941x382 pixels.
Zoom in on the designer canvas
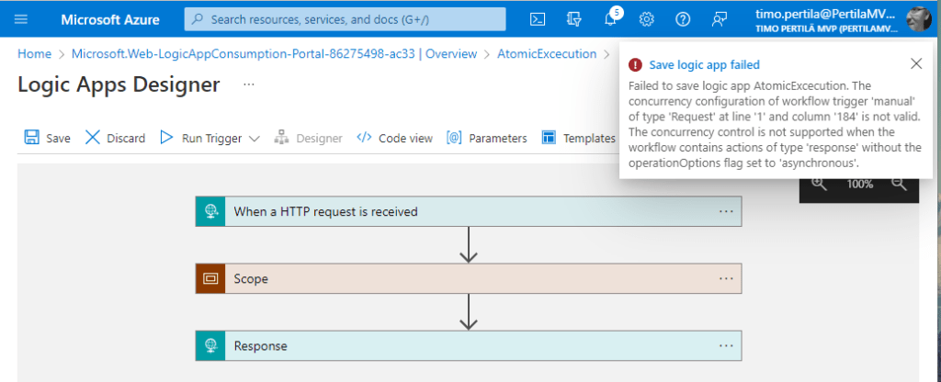click(819, 184)
